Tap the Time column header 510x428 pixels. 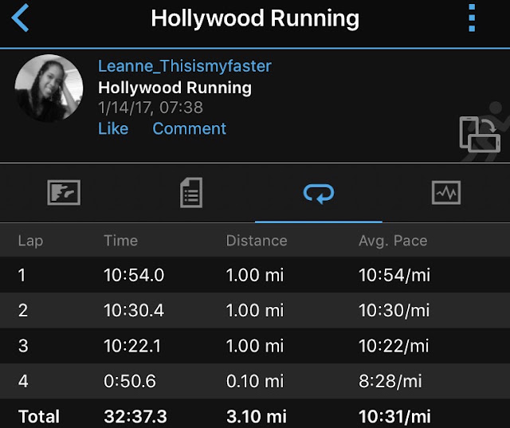pyautogui.click(x=120, y=241)
